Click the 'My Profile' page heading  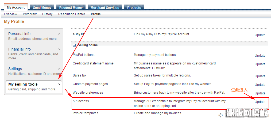(x=14, y=22)
